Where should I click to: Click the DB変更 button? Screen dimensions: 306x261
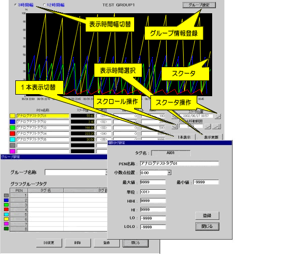point(48,243)
